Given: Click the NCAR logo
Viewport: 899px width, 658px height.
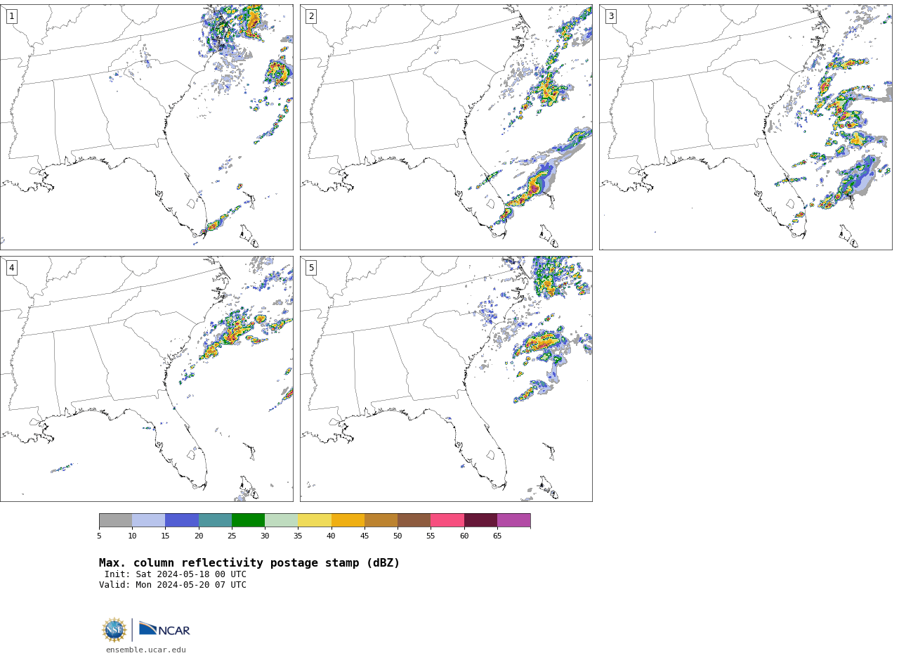Looking at the screenshot, I should [x=164, y=630].
